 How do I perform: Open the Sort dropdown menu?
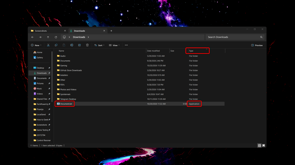tap(99, 45)
